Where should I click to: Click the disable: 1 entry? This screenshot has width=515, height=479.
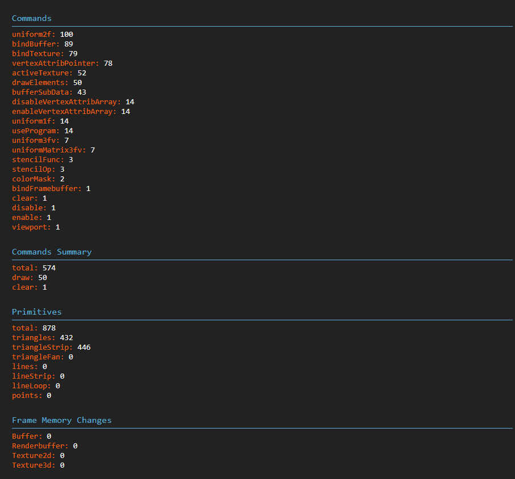point(34,208)
